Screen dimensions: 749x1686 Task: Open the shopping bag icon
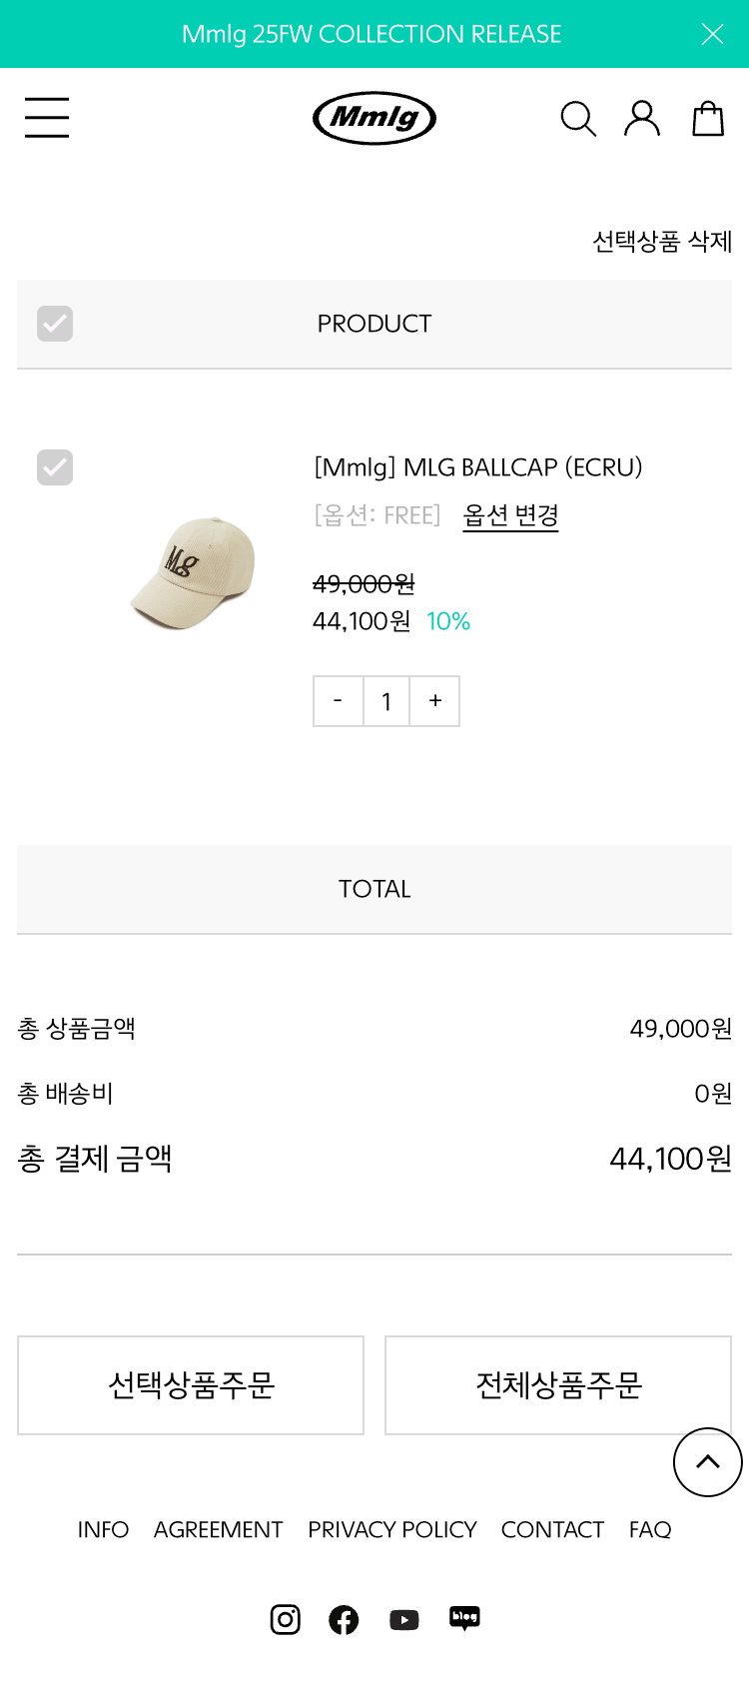click(708, 118)
